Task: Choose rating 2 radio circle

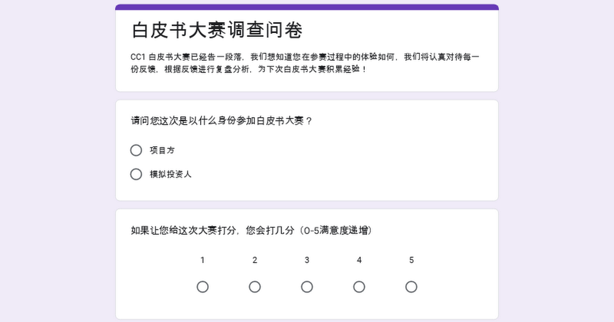Action: (x=255, y=287)
